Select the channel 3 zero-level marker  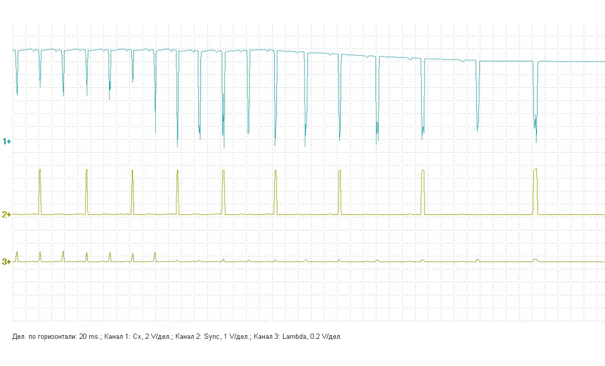[x=7, y=262]
